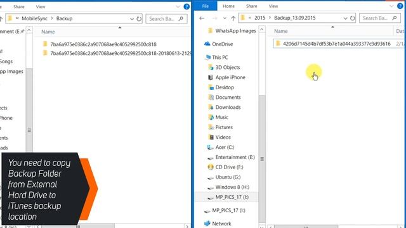Open OneDrive in navigation pane
The image size is (406, 228).
[222, 44]
